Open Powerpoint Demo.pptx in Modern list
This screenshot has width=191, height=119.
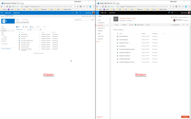coord(125,59)
